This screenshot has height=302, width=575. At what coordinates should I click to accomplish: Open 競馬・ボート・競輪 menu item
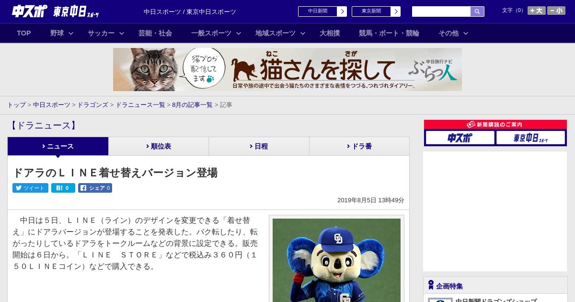(389, 33)
